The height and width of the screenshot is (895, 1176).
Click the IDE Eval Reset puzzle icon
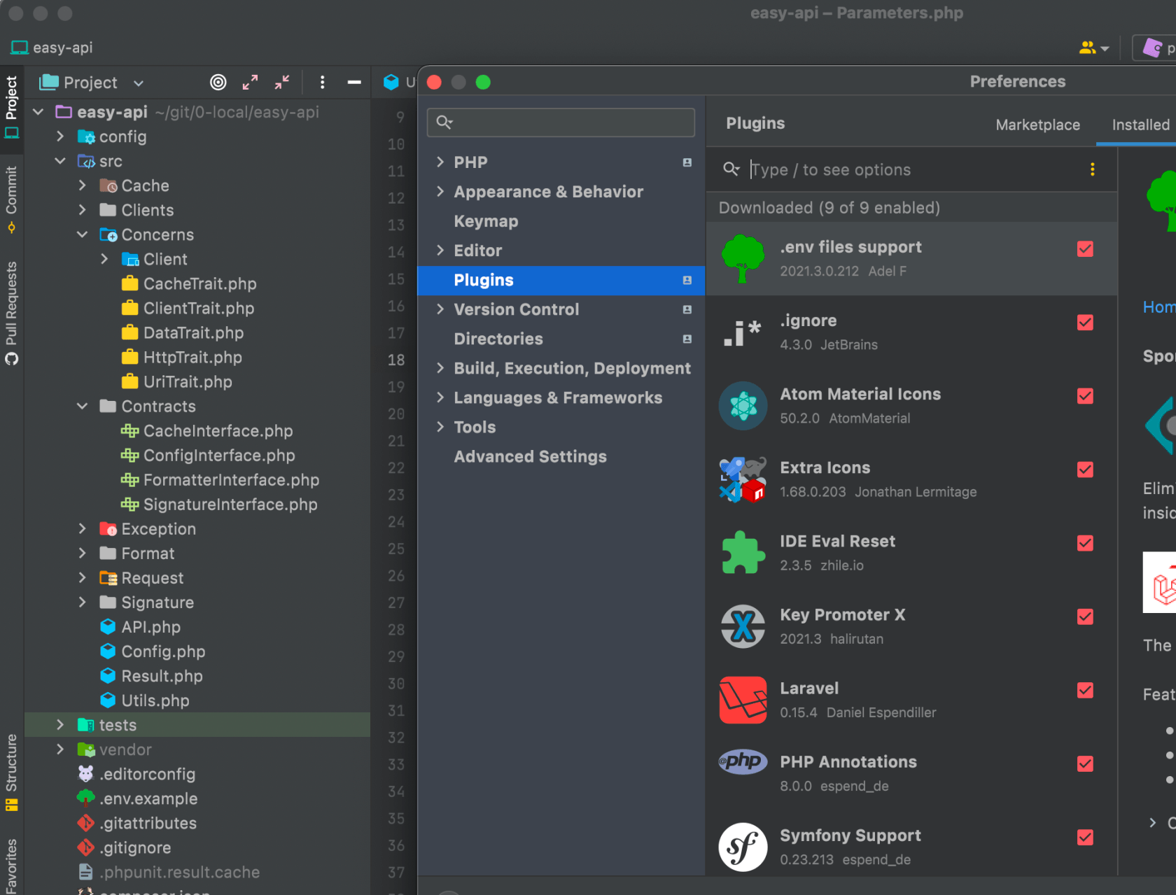pyautogui.click(x=743, y=553)
